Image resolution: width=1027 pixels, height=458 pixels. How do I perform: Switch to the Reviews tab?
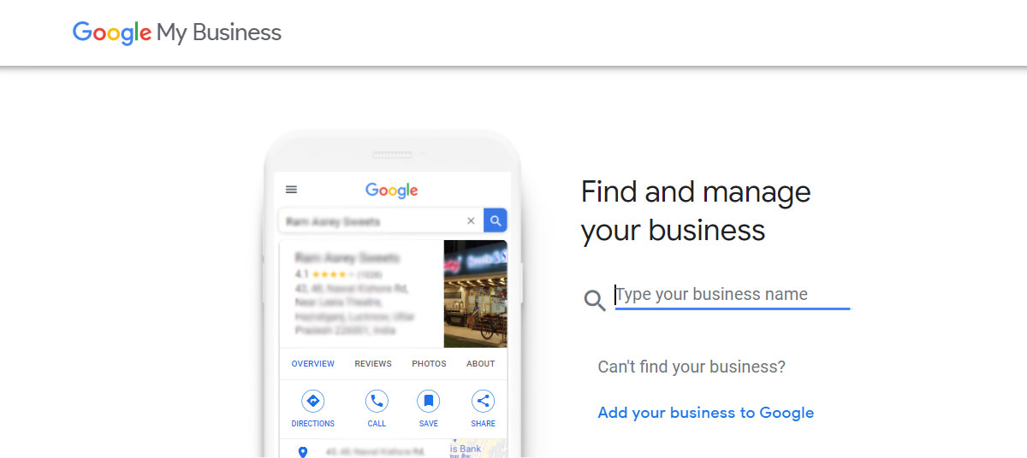373,364
